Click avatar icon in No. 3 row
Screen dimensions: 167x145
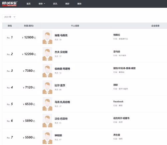click(47, 70)
